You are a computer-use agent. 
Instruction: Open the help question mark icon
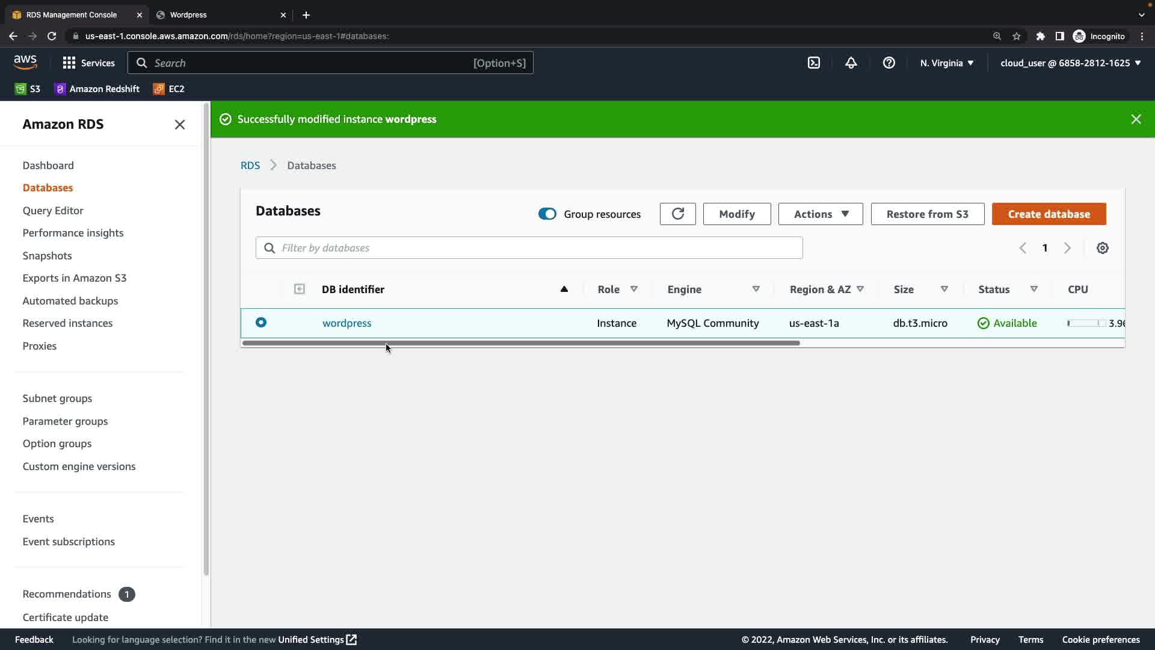[889, 63]
